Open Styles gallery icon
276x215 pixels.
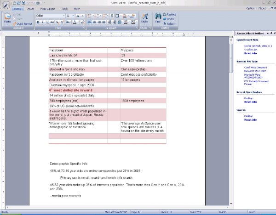(x=145, y=18)
